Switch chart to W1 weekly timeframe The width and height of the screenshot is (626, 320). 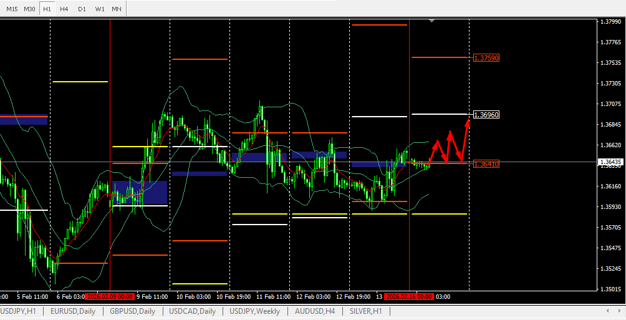click(x=100, y=9)
